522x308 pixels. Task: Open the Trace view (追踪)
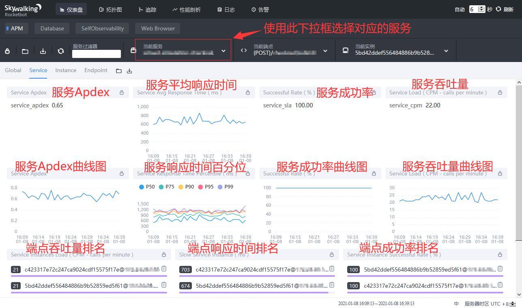pos(148,9)
